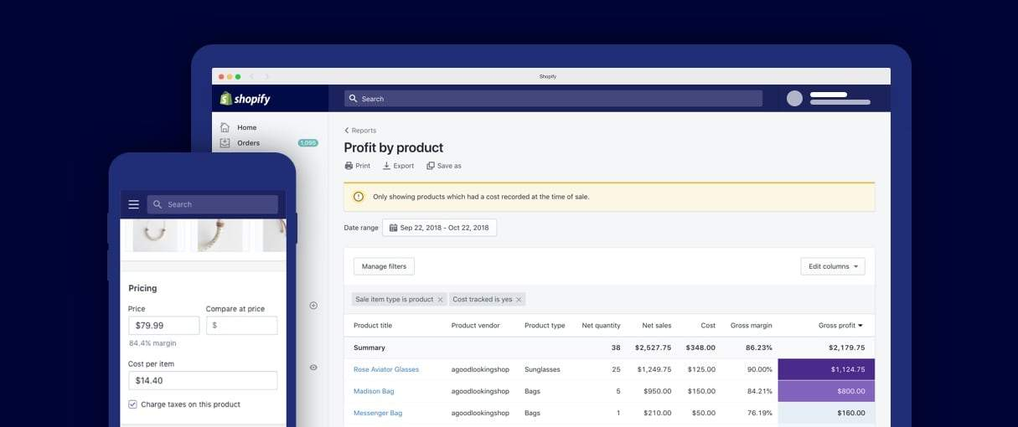Remove the 'Cost tracked is yes' filter
The image size is (1018, 427).
tap(519, 300)
